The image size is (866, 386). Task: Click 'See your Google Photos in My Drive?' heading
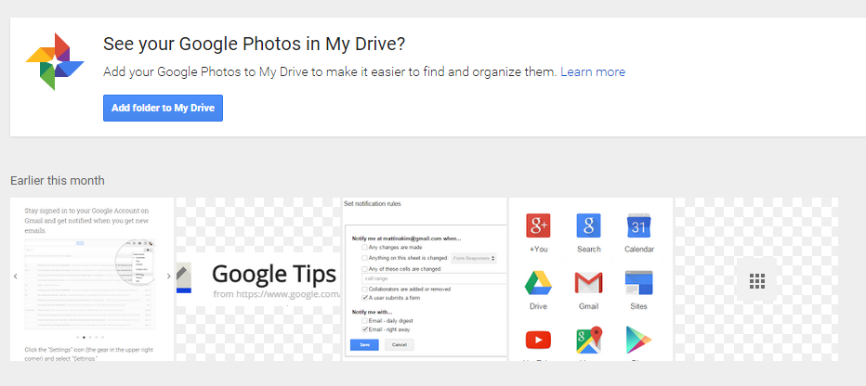coord(254,45)
